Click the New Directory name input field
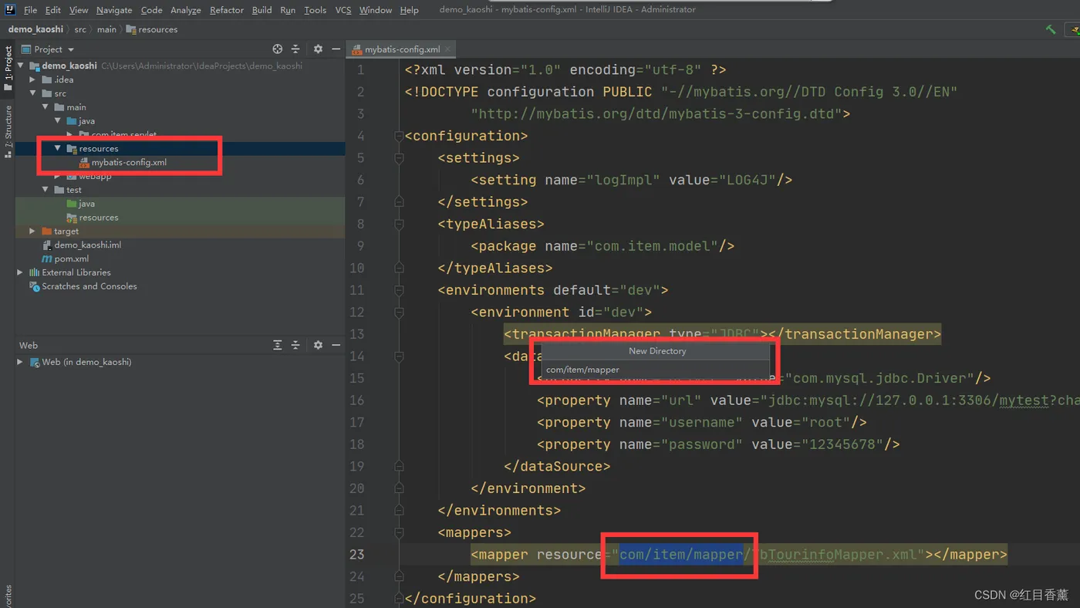Screen dimensions: 1080x608 click(x=656, y=370)
